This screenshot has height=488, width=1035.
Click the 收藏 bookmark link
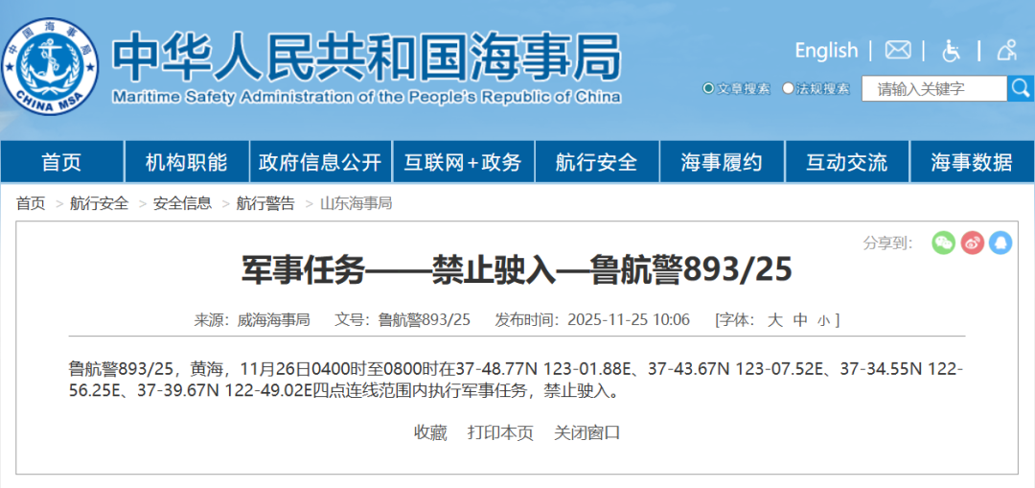(x=430, y=433)
